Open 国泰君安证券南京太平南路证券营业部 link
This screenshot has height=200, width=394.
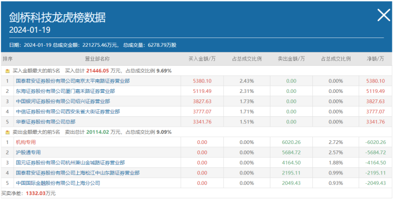coord(73,81)
